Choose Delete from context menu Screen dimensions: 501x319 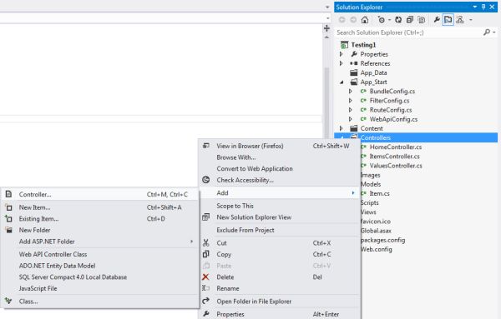tap(280, 277)
